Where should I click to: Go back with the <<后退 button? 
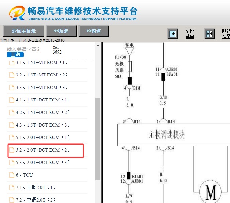pyautogui.click(x=62, y=31)
